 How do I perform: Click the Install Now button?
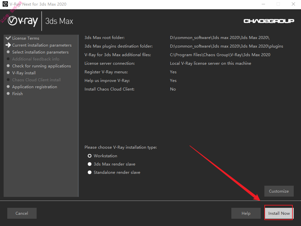pyautogui.click(x=279, y=213)
